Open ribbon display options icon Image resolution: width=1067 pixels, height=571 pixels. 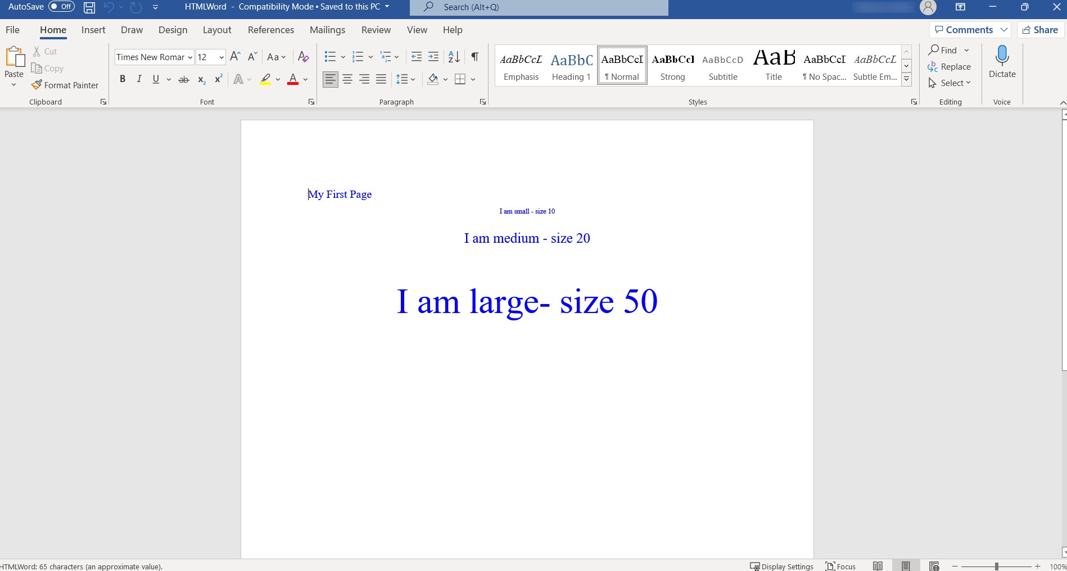tap(961, 7)
